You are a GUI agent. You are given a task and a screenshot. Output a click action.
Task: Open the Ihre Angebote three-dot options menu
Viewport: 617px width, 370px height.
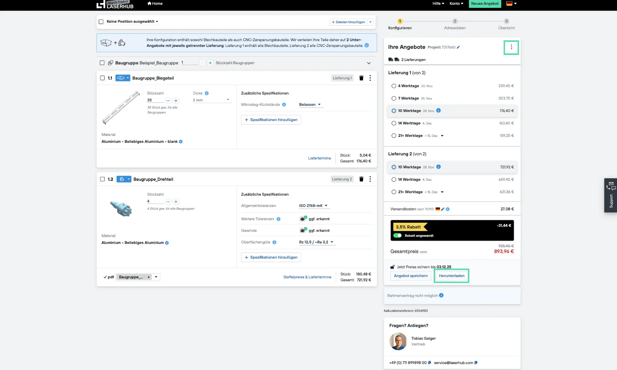pos(511,47)
